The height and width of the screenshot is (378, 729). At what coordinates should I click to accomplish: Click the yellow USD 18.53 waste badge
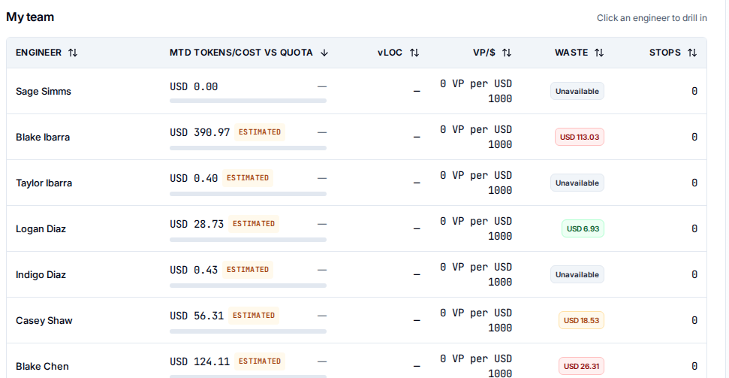tap(581, 320)
